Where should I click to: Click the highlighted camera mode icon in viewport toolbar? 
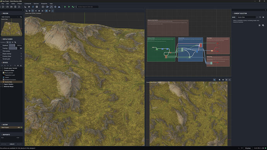coord(33,11)
